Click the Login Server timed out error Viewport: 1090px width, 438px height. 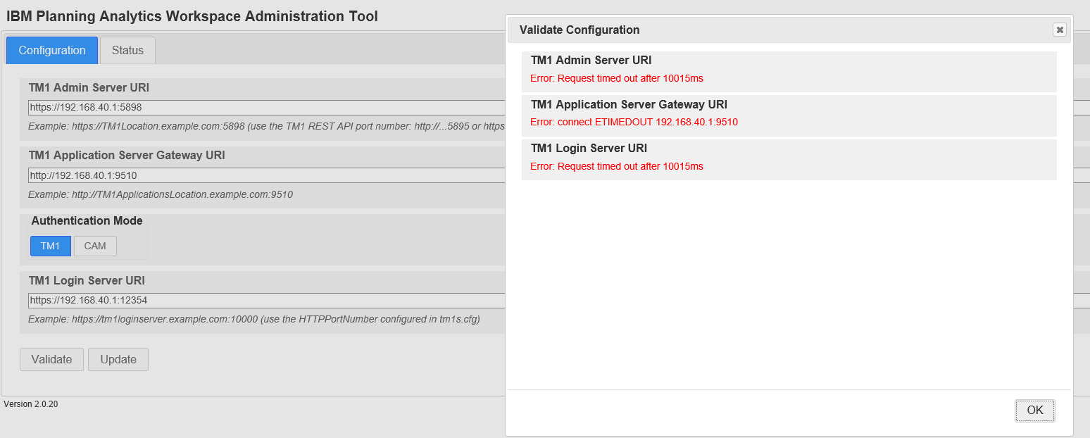tap(617, 166)
